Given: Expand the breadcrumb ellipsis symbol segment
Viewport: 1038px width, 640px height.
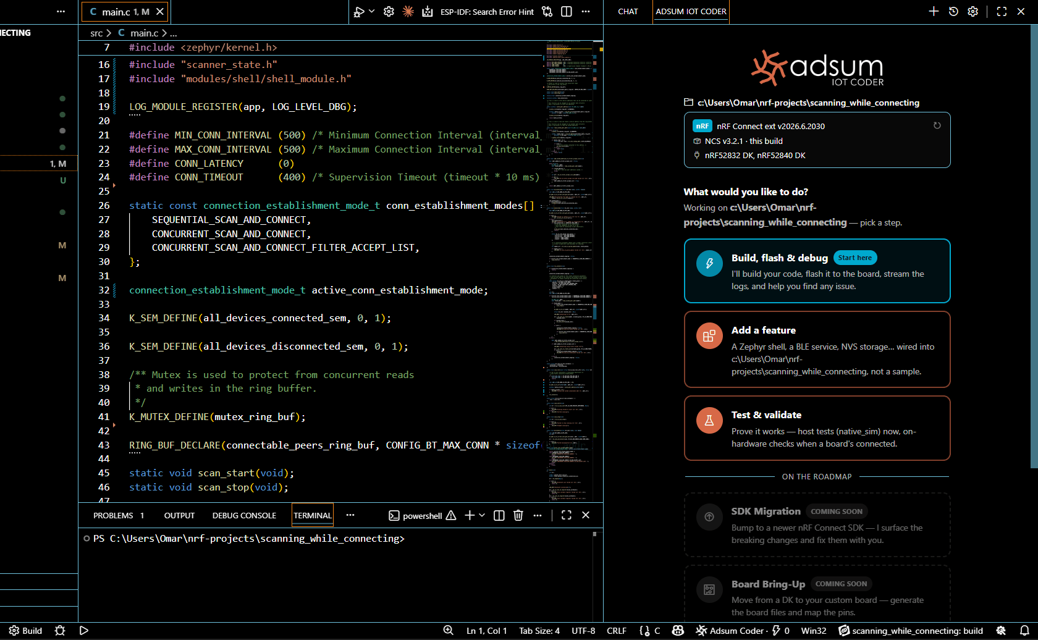Looking at the screenshot, I should 174,33.
